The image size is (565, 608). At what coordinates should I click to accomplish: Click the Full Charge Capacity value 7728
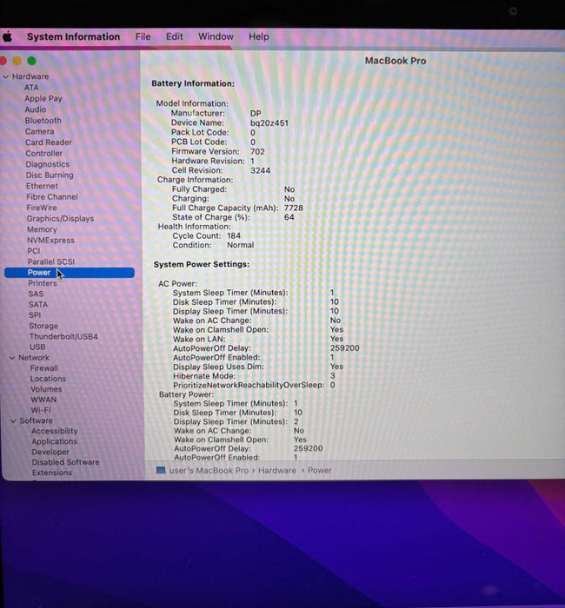point(294,208)
